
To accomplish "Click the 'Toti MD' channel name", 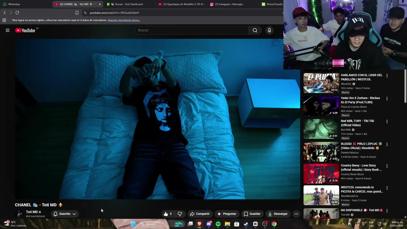I will pyautogui.click(x=32, y=212).
